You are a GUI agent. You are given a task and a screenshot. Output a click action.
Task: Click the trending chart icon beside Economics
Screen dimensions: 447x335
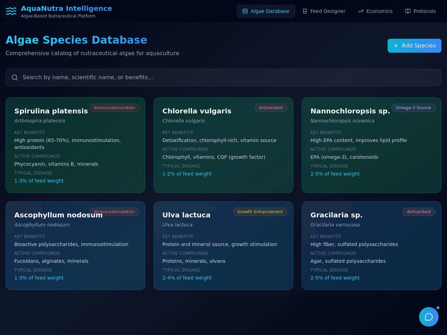(x=361, y=11)
